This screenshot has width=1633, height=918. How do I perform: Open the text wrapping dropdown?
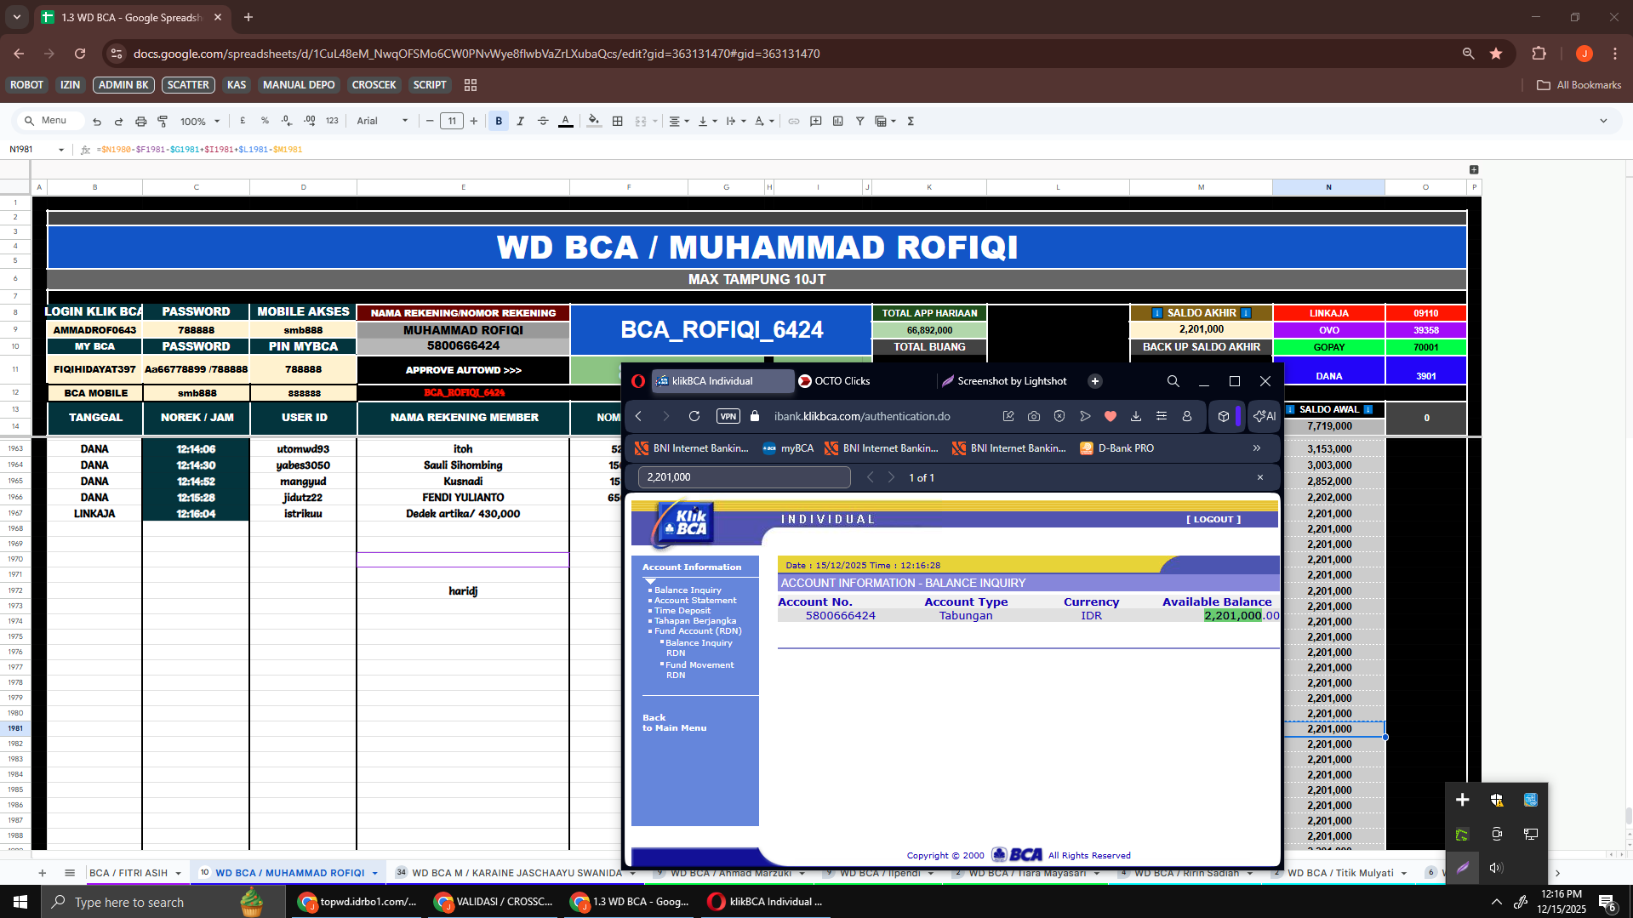pyautogui.click(x=736, y=121)
